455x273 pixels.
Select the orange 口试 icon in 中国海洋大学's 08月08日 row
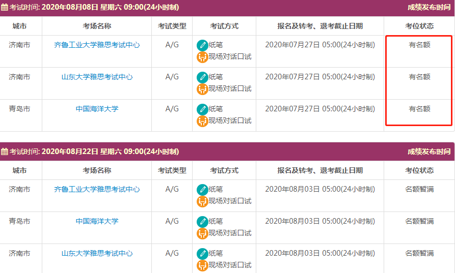202,121
